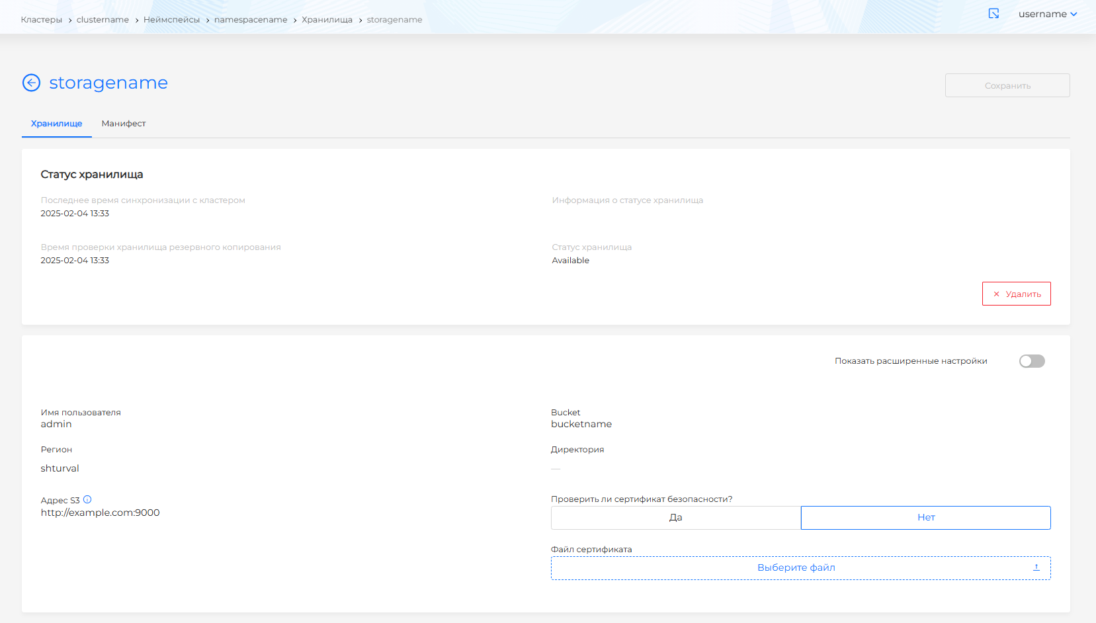Click the upload icon in certificate file field
The width and height of the screenshot is (1096, 623).
click(x=1036, y=568)
